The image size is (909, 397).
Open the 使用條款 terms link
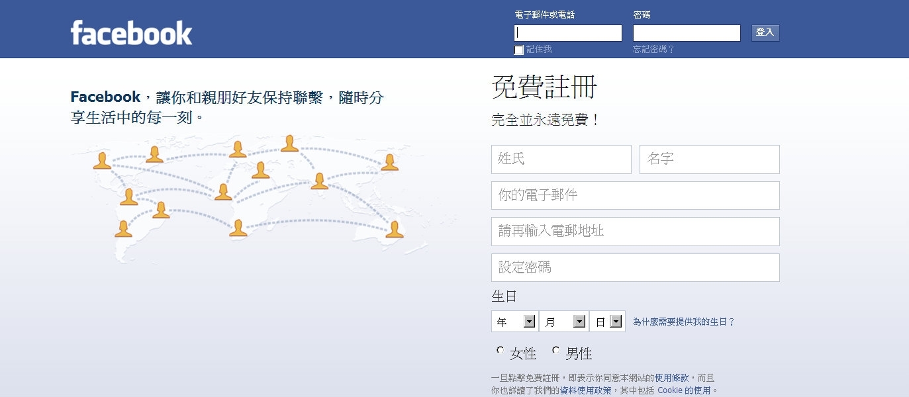click(671, 378)
